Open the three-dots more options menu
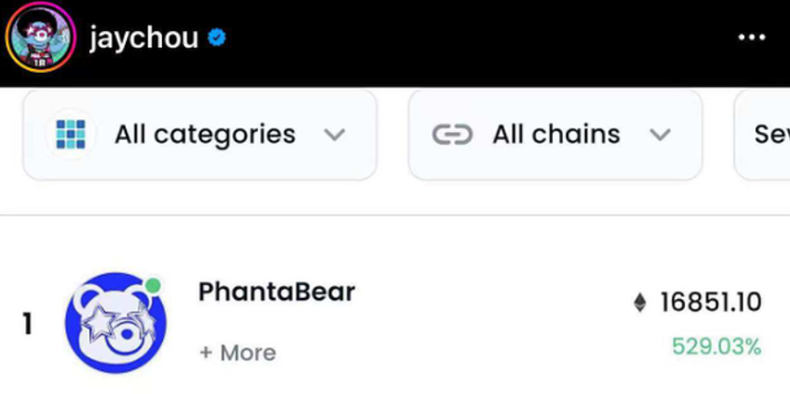This screenshot has width=790, height=394. coord(751,38)
